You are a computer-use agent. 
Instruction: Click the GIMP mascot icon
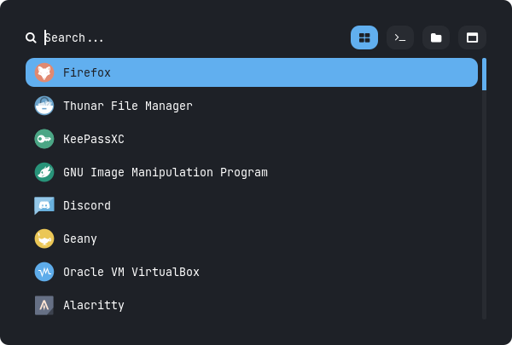tap(44, 172)
